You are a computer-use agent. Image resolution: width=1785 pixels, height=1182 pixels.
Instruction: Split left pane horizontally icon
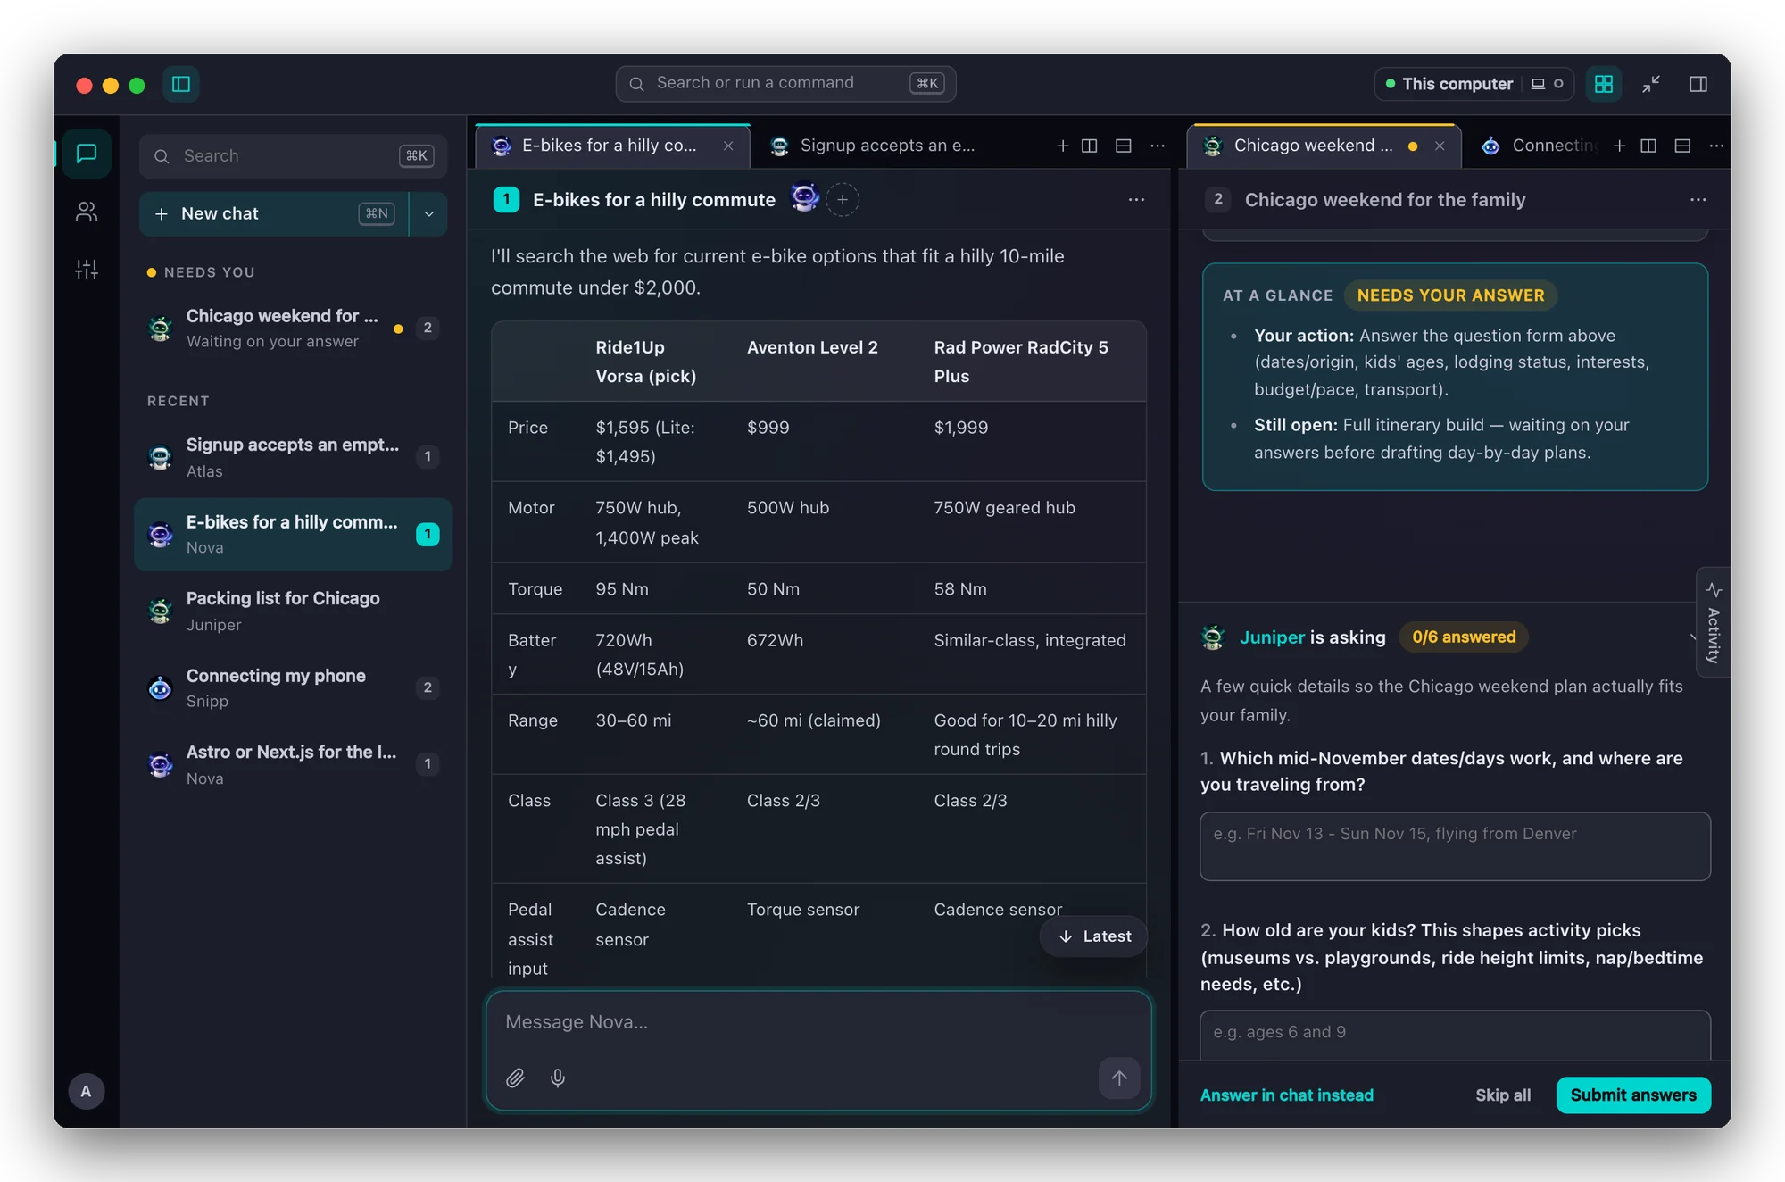point(1124,146)
